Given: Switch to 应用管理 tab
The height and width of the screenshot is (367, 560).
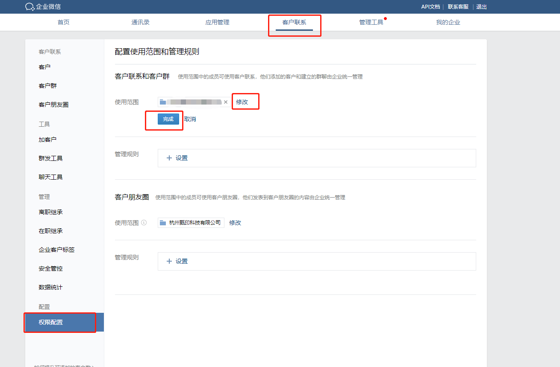Looking at the screenshot, I should 217,22.
